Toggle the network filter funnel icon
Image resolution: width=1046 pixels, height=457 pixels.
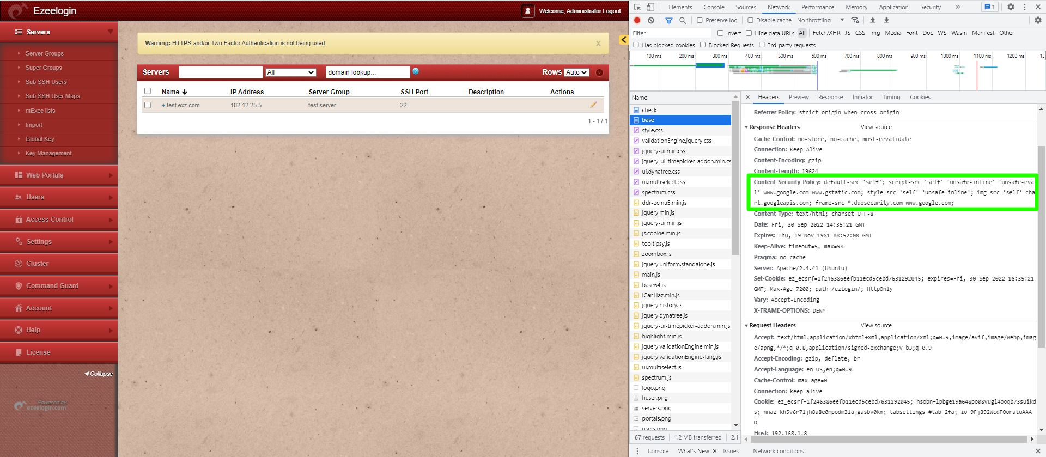pyautogui.click(x=669, y=20)
